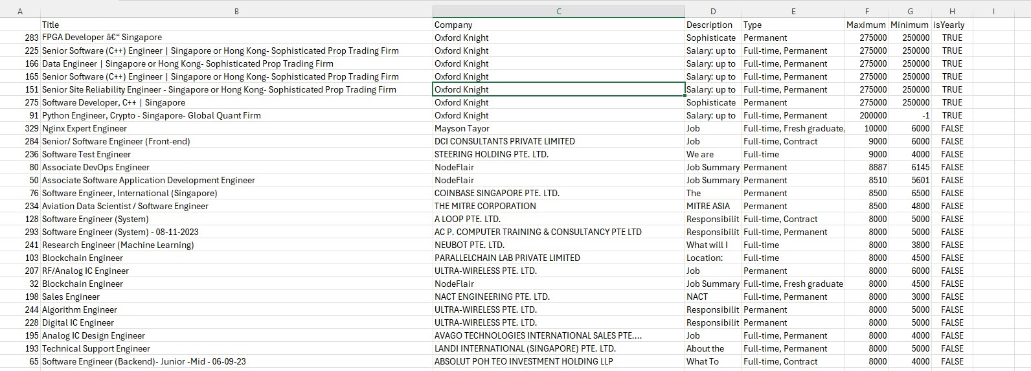1031x371 pixels.
Task: Select column C header
Action: (558, 11)
